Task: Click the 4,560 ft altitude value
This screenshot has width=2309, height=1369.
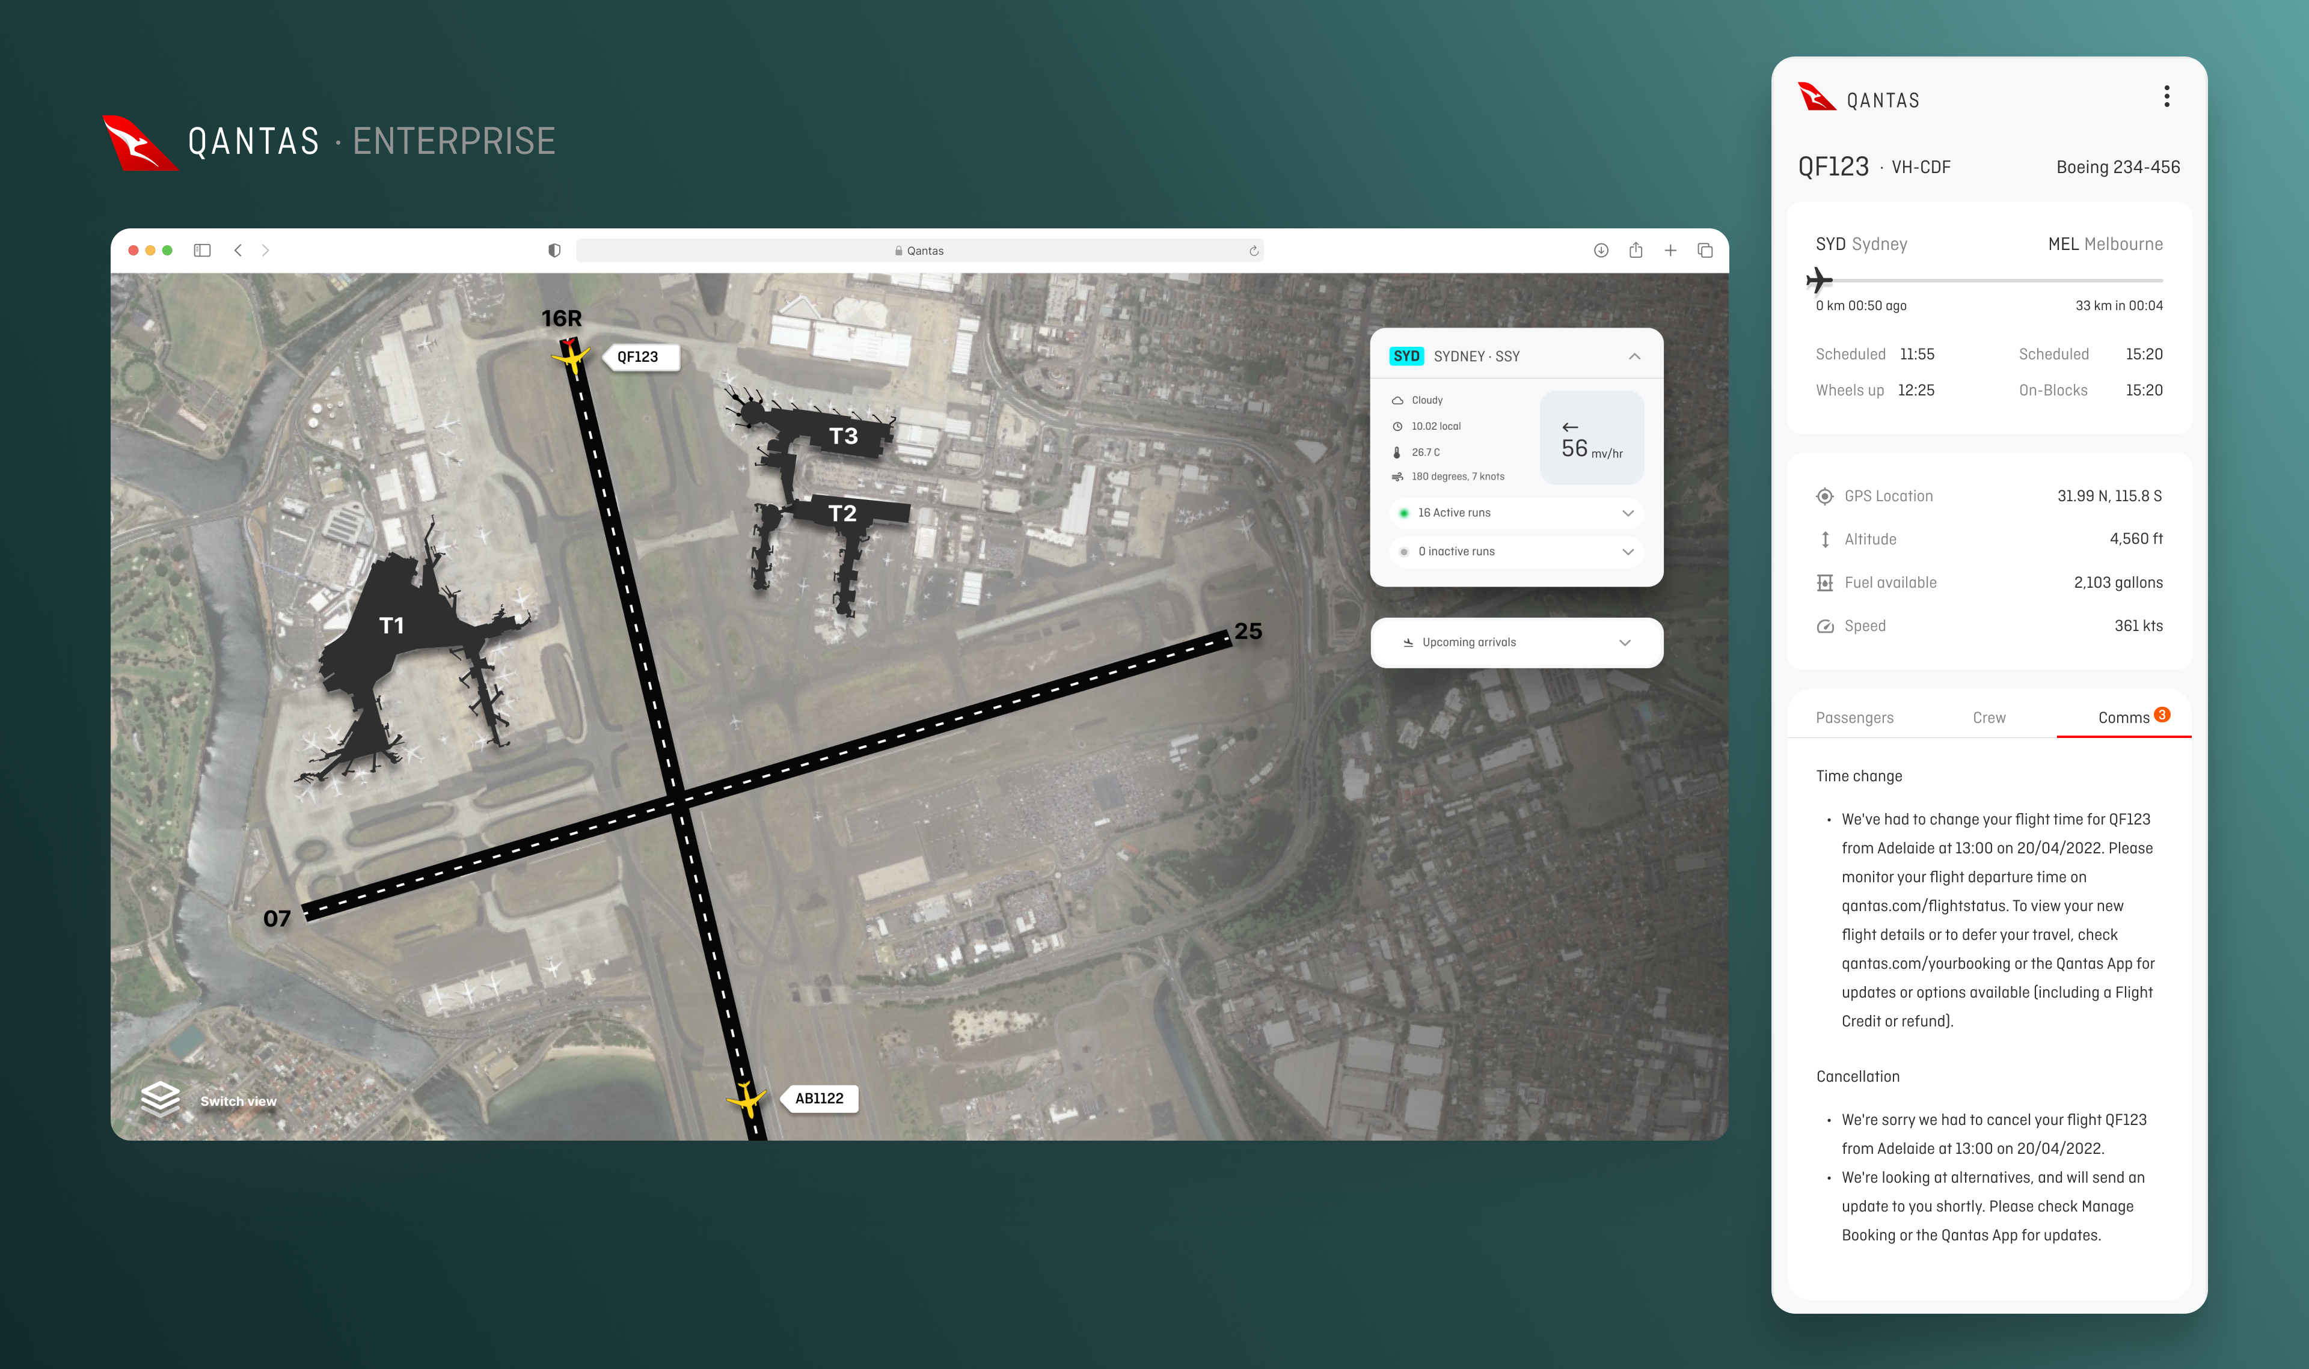Action: pyautogui.click(x=2136, y=538)
